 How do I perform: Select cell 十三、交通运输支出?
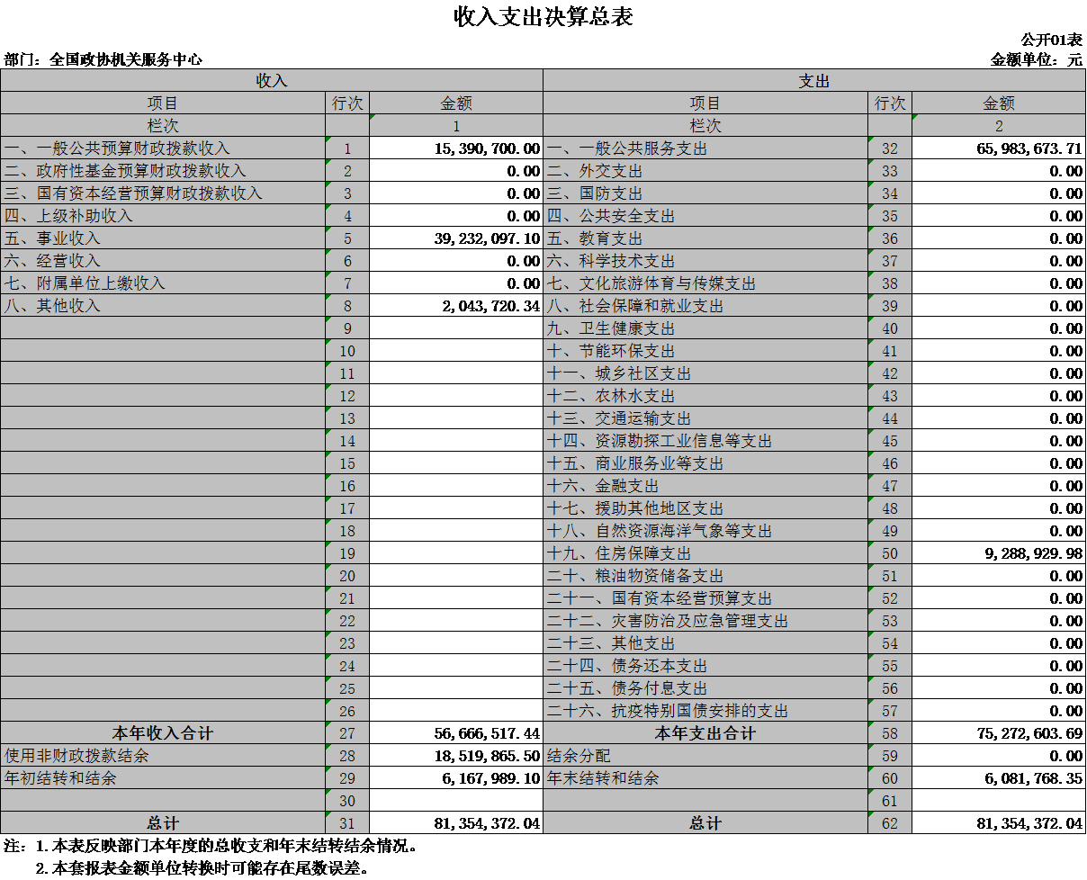[705, 418]
